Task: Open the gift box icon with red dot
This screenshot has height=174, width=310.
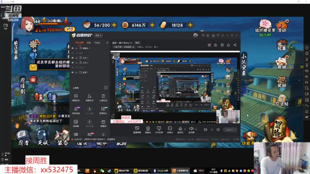Action: click(209, 45)
